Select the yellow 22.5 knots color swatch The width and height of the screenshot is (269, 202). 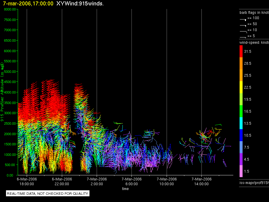[241, 87]
